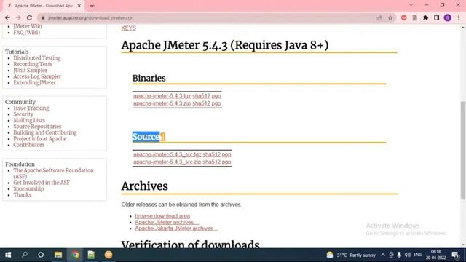Open the red ad-blocker extension
Viewport: 466px width, 262px height.
(x=403, y=17)
